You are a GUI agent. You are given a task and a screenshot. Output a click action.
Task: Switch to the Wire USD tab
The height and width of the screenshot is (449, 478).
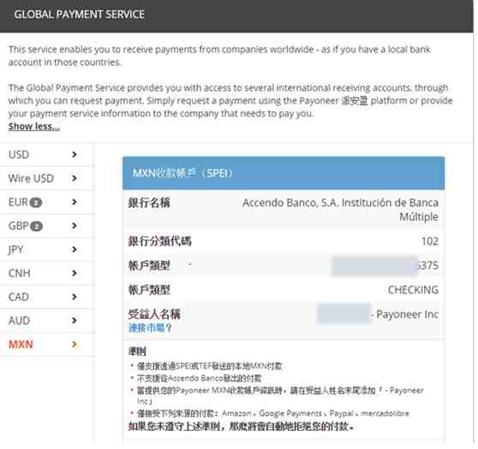pos(46,179)
